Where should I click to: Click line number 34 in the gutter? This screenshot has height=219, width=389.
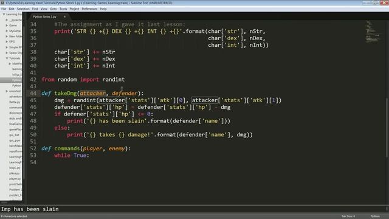click(33, 24)
